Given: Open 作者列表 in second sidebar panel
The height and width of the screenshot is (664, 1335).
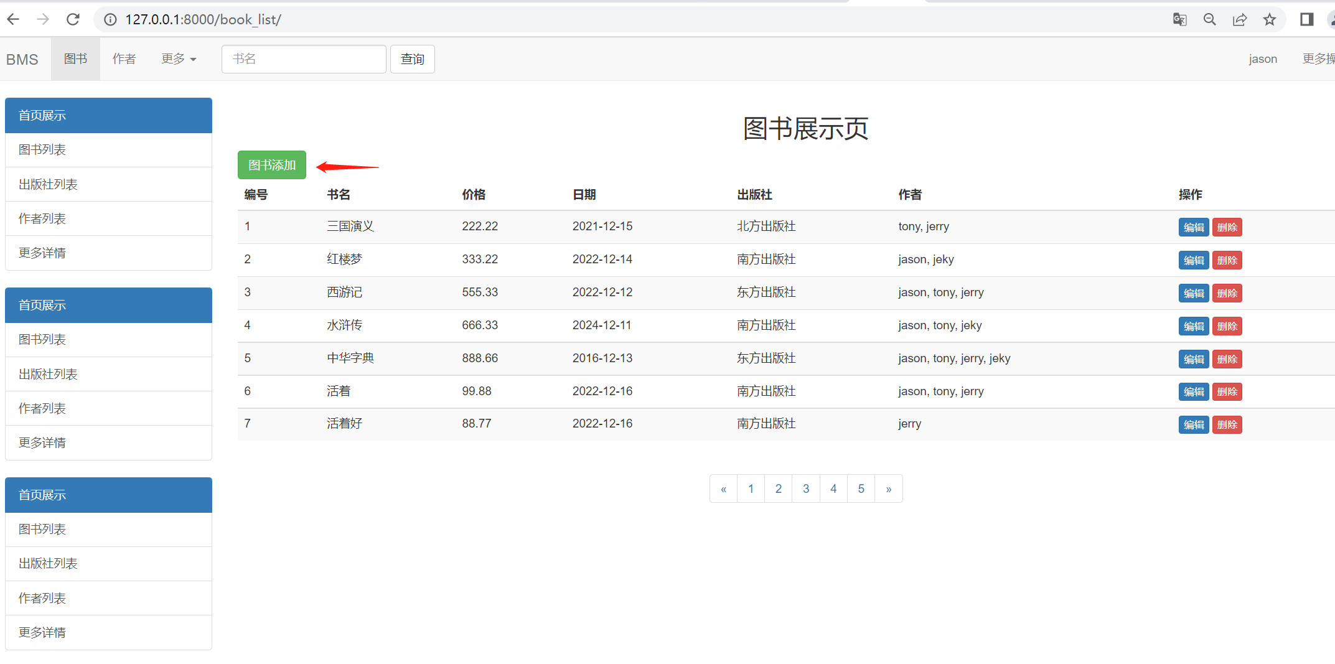Looking at the screenshot, I should tap(108, 408).
